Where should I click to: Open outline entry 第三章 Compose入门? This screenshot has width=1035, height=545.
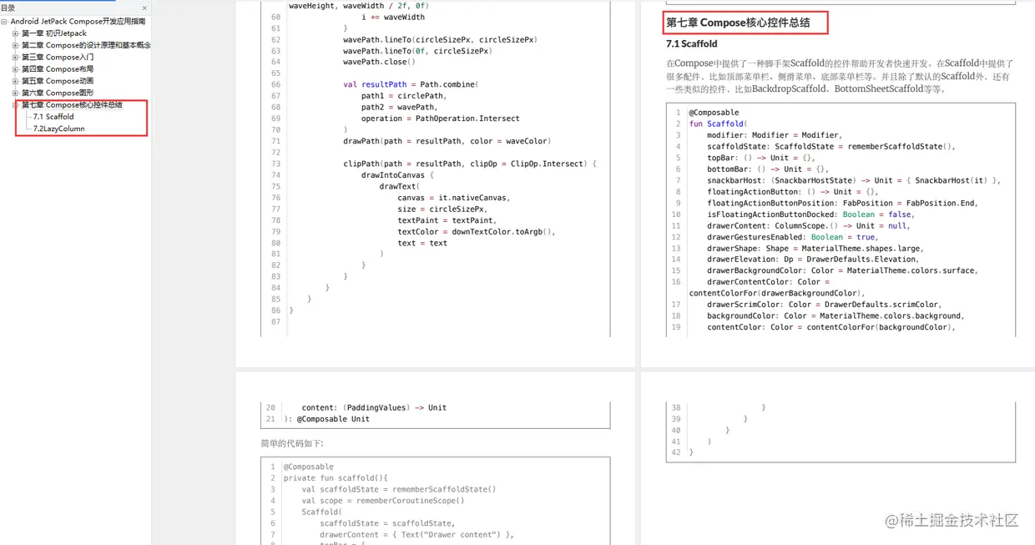click(x=58, y=58)
